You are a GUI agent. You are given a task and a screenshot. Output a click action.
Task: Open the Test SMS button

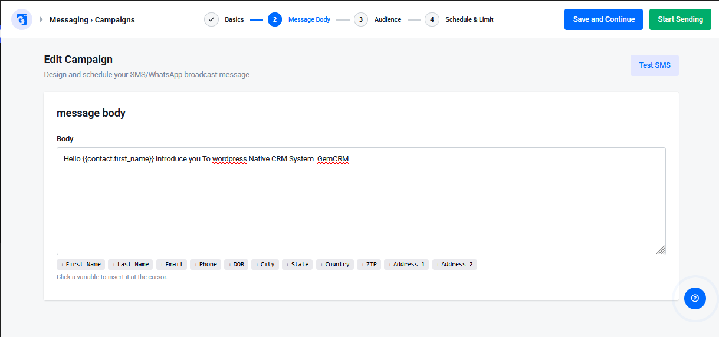655,65
